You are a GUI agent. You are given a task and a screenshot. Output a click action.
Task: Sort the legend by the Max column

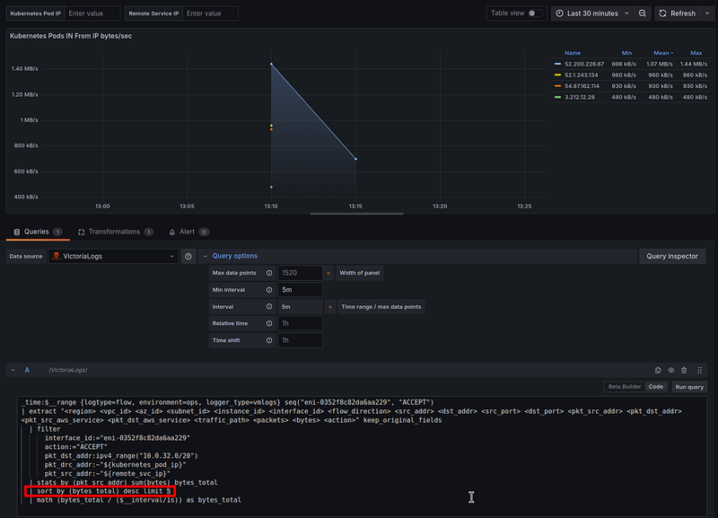[x=696, y=53]
